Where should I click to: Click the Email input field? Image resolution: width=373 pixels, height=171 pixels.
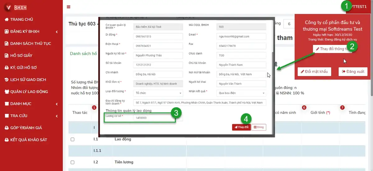coord(241,36)
